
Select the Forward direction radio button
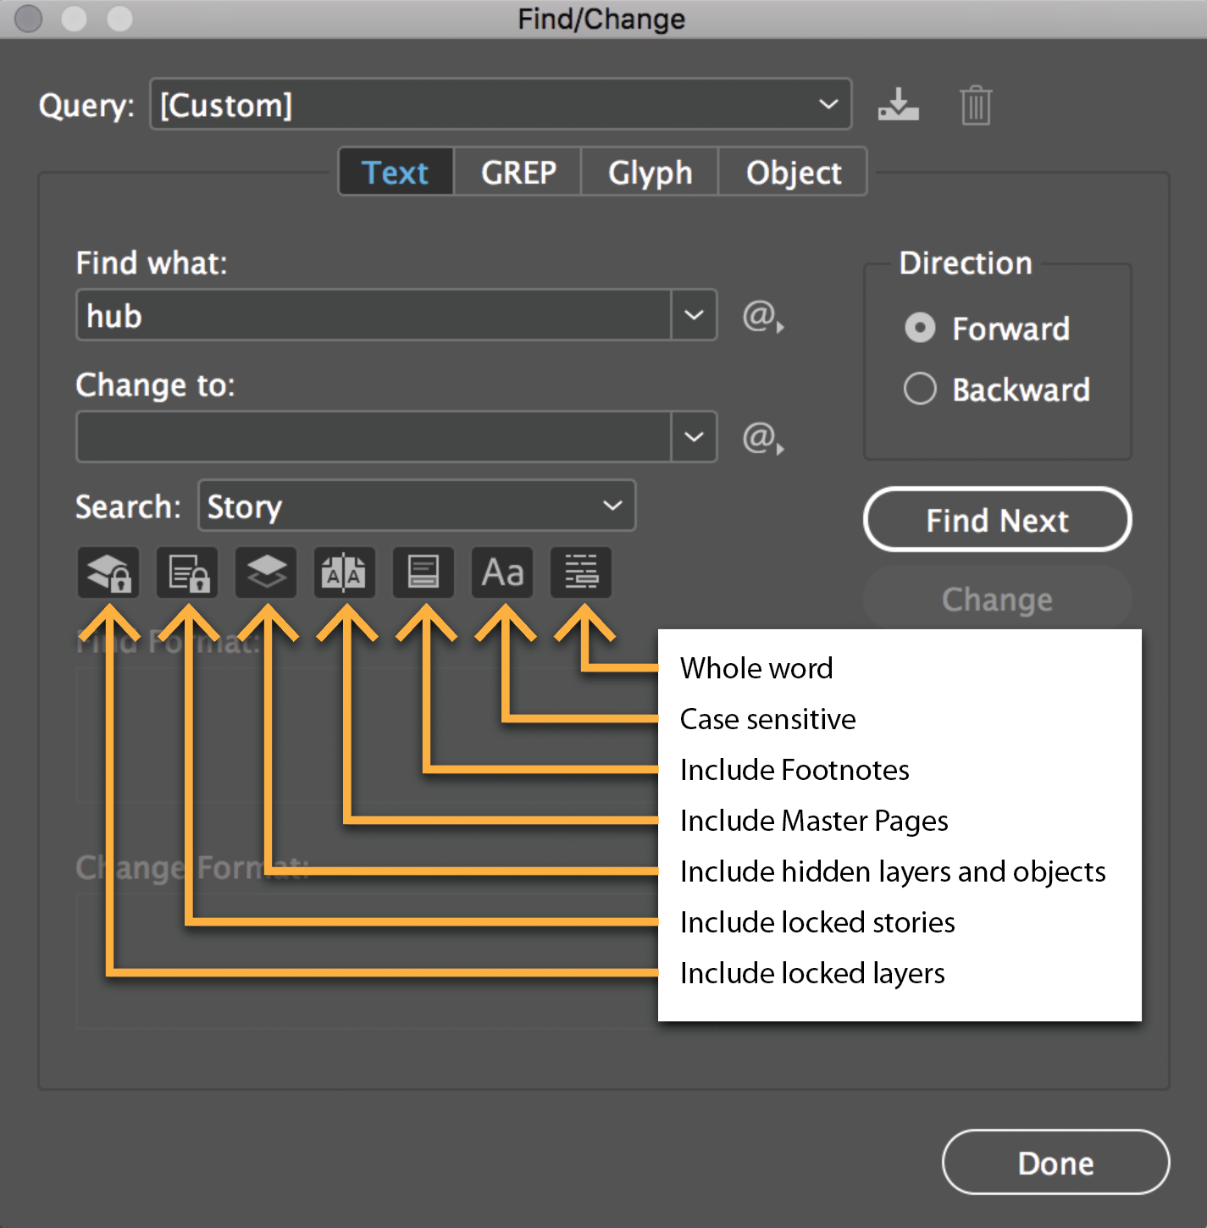coord(920,328)
